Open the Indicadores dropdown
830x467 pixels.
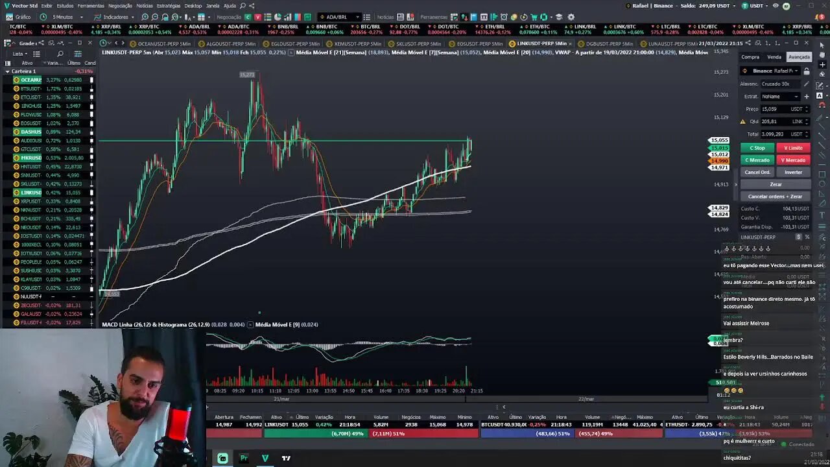[x=115, y=17]
